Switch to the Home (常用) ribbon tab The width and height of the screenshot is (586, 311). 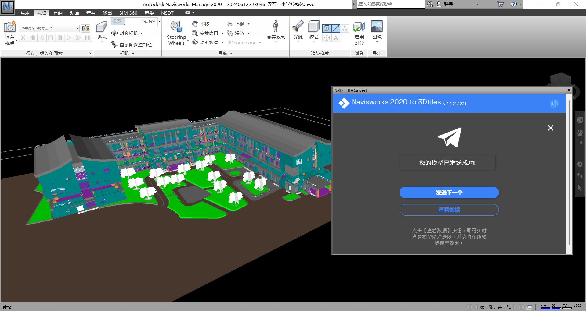25,13
